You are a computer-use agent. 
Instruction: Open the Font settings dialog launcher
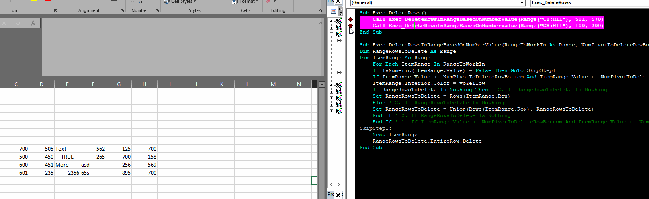pos(55,10)
